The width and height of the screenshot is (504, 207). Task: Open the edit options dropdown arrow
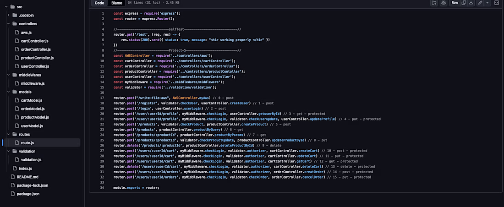coord(488,3)
